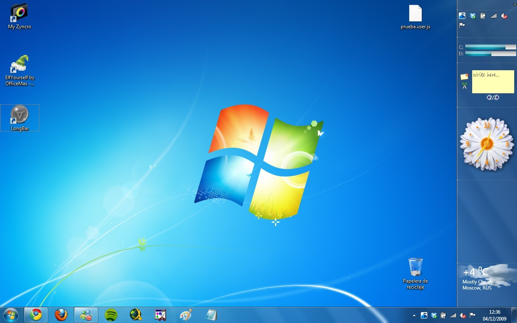Click the C: drive usage bar
The image size is (517, 323).
pos(490,47)
